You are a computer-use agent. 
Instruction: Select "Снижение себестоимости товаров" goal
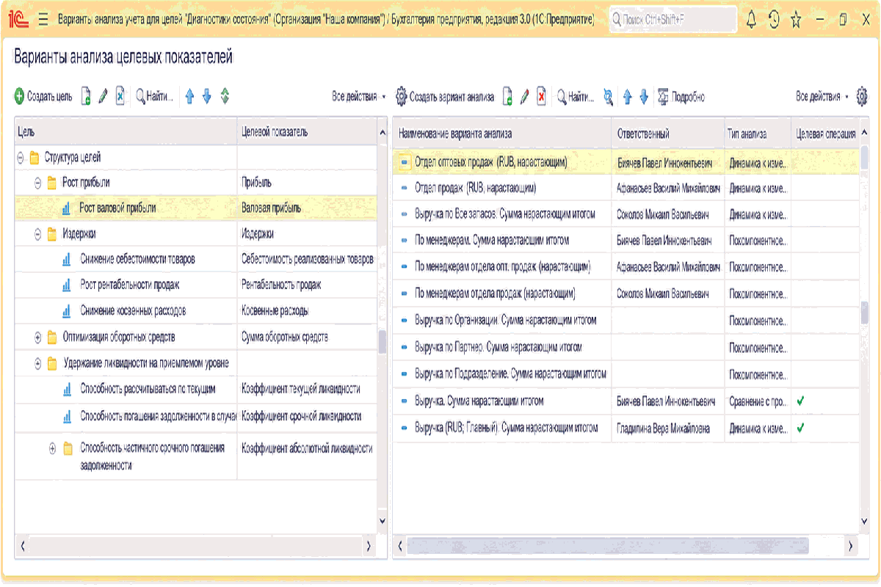click(x=137, y=260)
